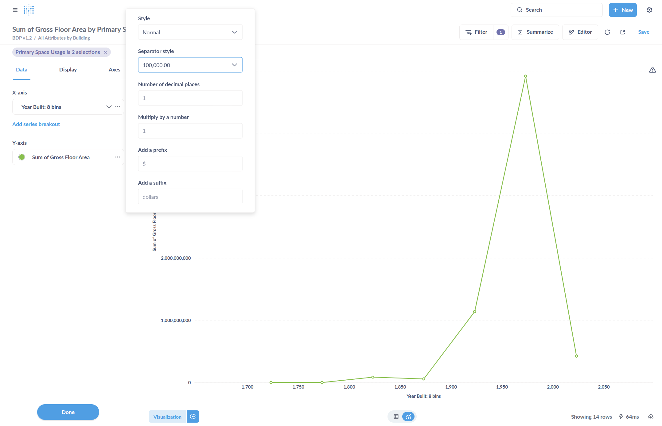This screenshot has height=426, width=662.
Task: Click the green series color swatch
Action: 22,157
